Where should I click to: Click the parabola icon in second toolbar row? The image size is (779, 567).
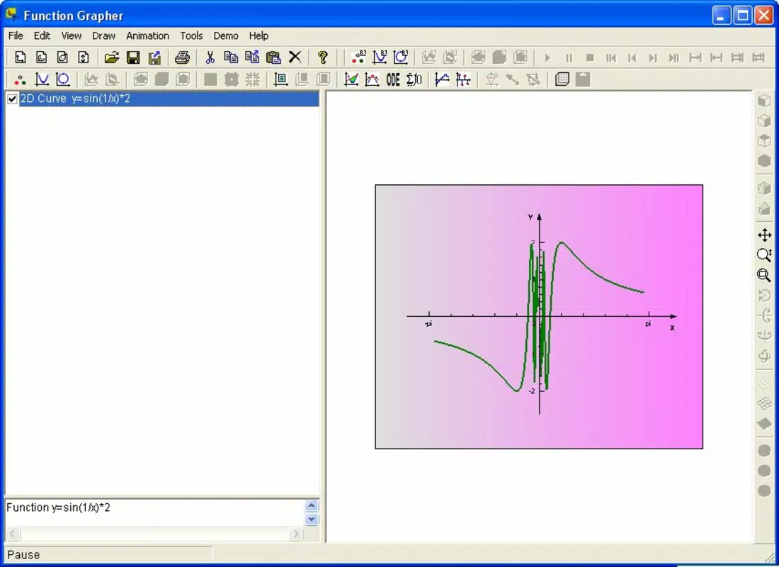click(x=42, y=79)
